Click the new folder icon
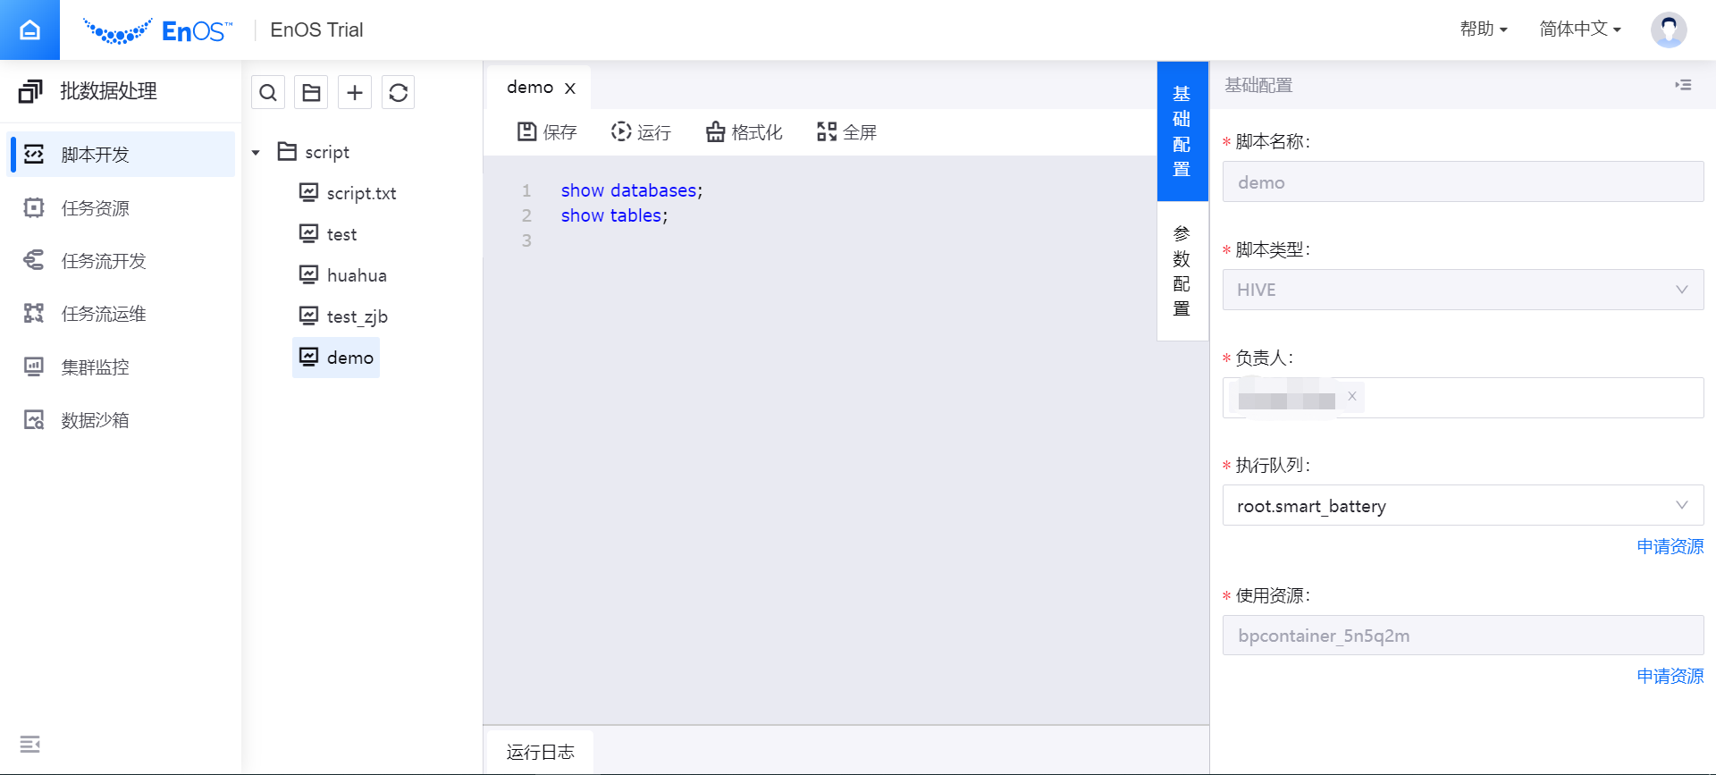1716x775 pixels. click(311, 92)
